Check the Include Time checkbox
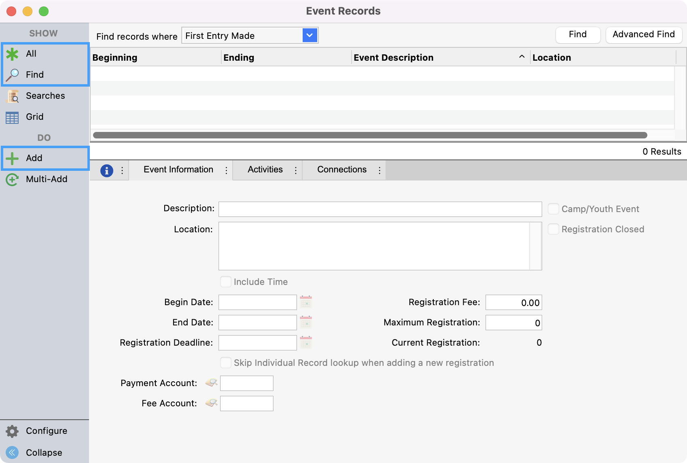The width and height of the screenshot is (687, 463). tap(225, 282)
